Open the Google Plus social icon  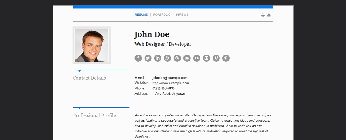pyautogui.click(x=168, y=58)
